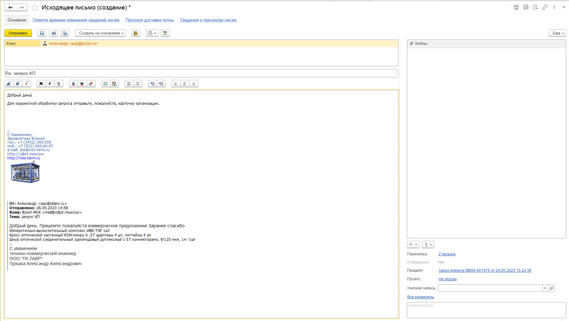Open the font selection icon
This screenshot has width=569, height=321.
pos(9,84)
